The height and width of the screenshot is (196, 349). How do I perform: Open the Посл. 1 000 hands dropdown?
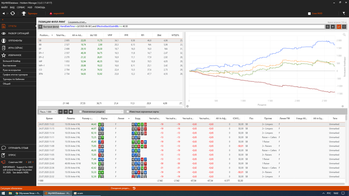point(48,111)
